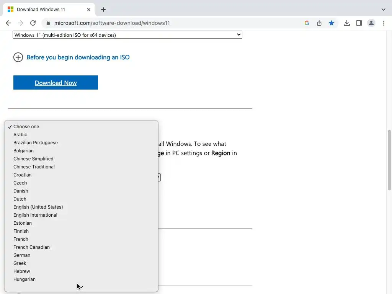Toggle the side panel icon
This screenshot has width=392, height=294.
pos(359,23)
